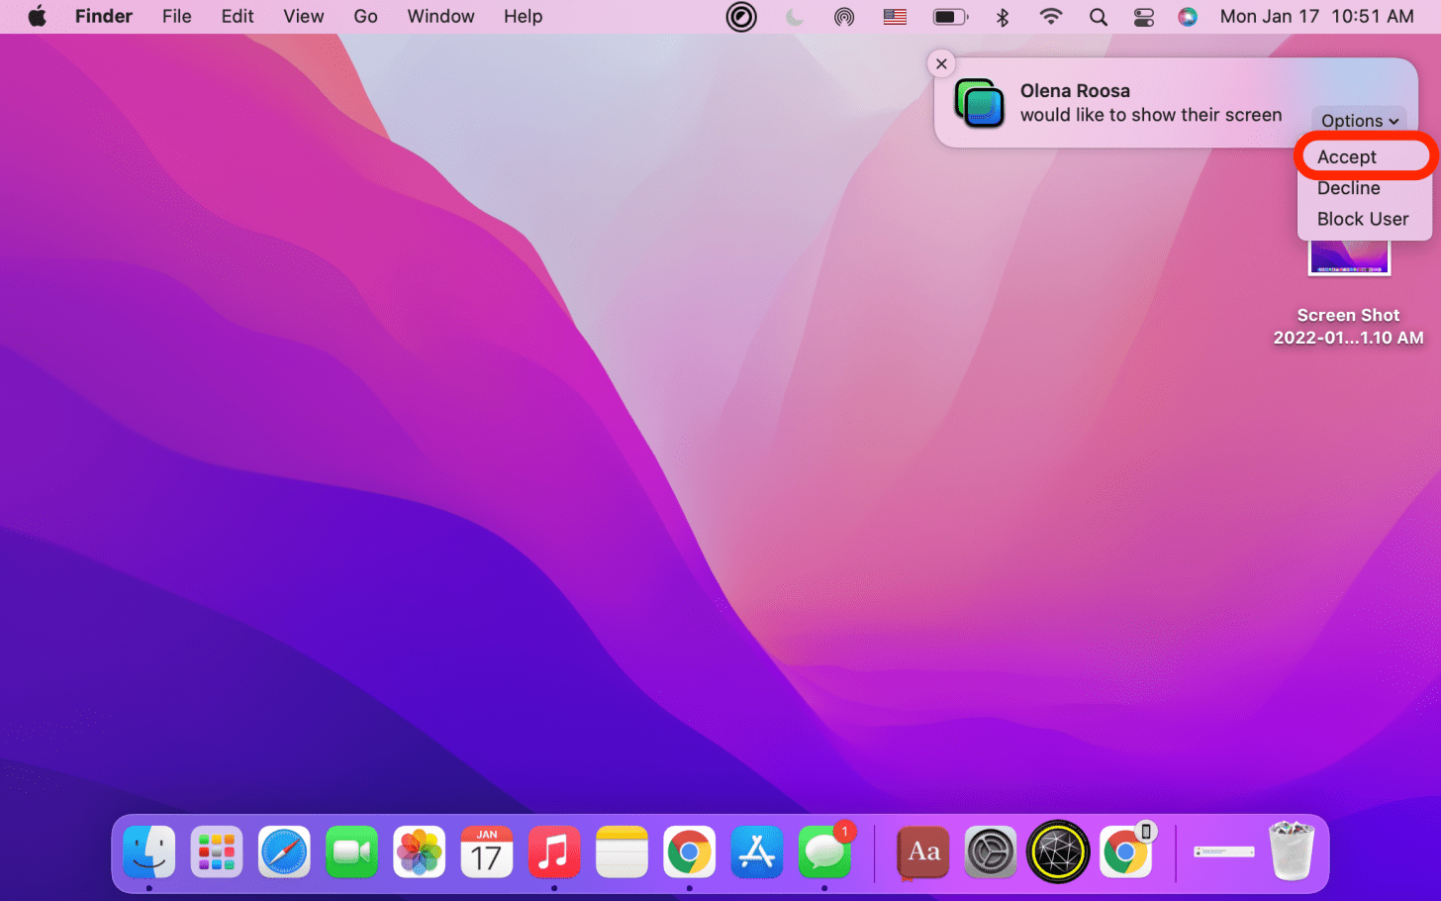The height and width of the screenshot is (901, 1441).
Task: Open the Apple menu
Action: click(37, 17)
